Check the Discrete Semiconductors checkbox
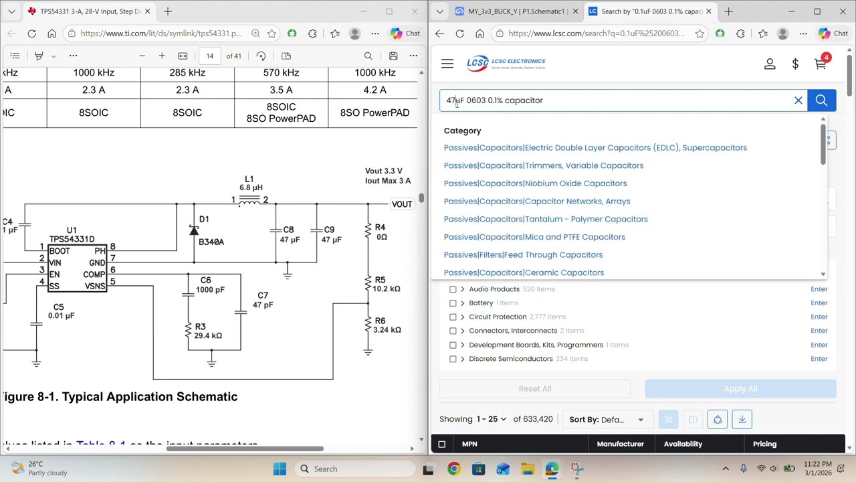Viewport: 856px width, 482px height. 453,359
